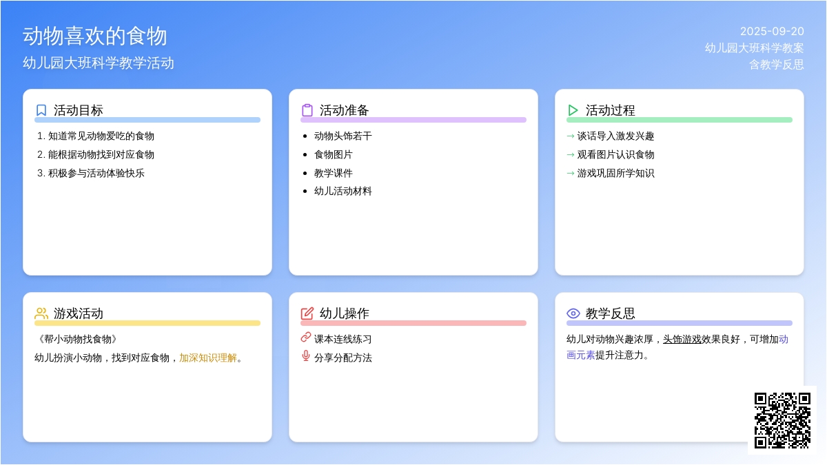Click the 幼儿园大班科学教学活动 subtitle
The height and width of the screenshot is (465, 827).
(x=99, y=63)
